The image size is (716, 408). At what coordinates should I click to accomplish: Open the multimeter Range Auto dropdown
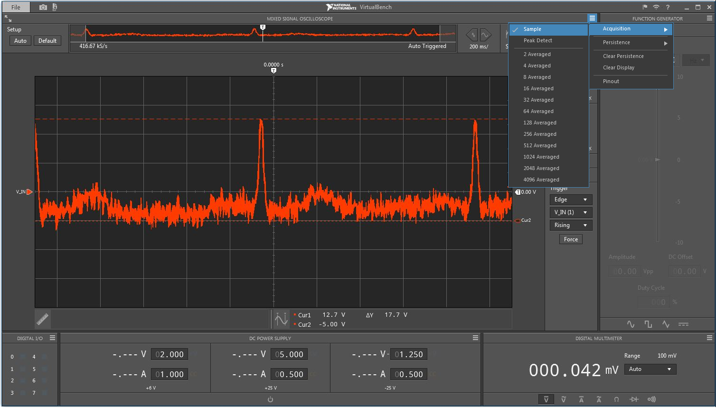(650, 369)
